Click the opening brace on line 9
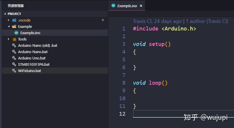 point(134,91)
